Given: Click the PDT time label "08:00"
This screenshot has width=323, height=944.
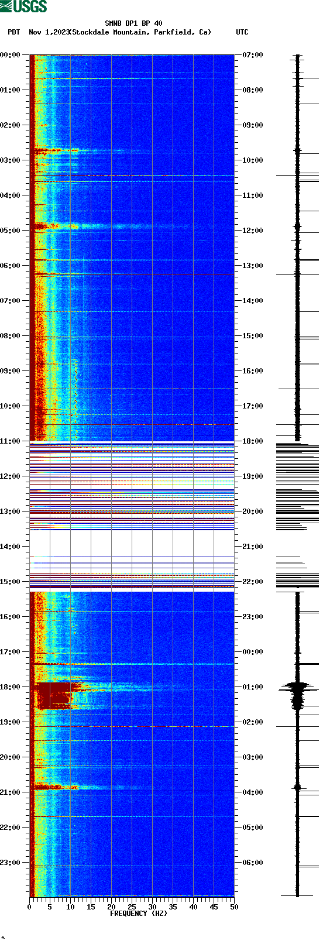Looking at the screenshot, I should pos(10,336).
